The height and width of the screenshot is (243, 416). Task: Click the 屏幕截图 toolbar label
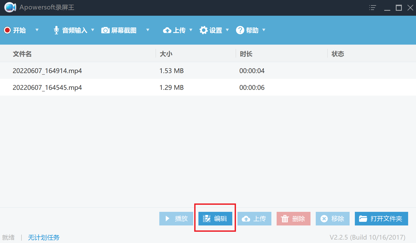coord(124,30)
